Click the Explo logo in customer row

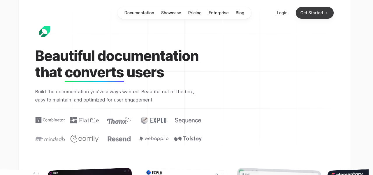[x=154, y=120]
